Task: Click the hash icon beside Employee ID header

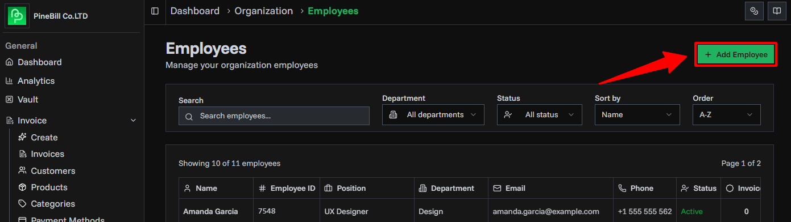Action: (262, 188)
